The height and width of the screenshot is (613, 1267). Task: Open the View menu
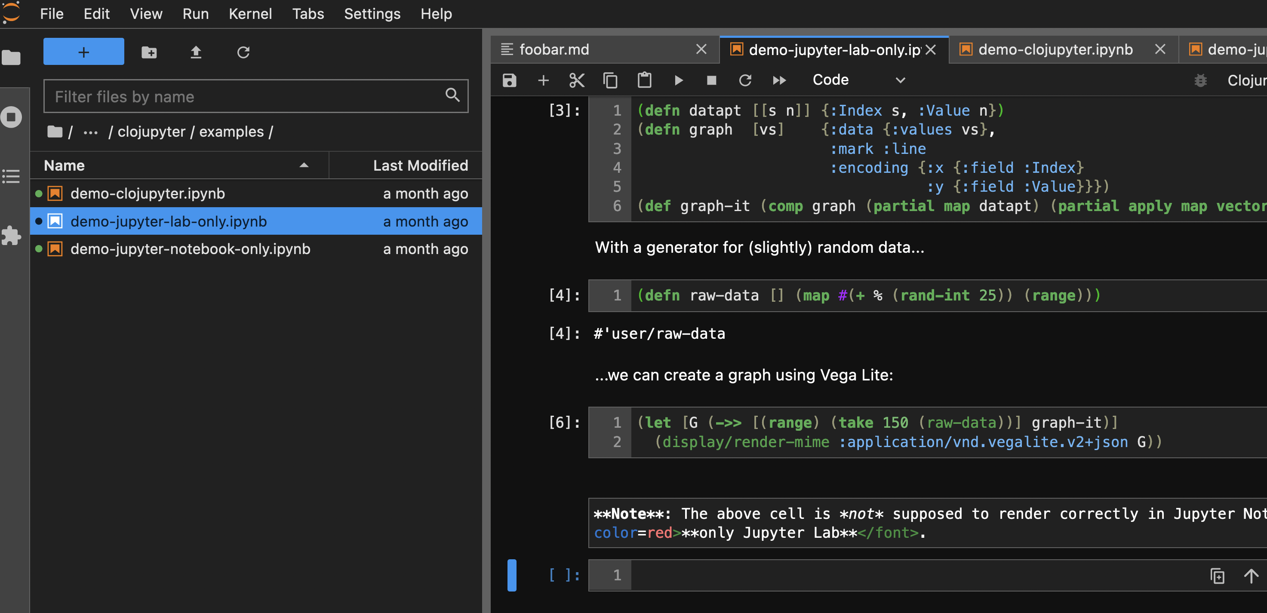tap(146, 14)
